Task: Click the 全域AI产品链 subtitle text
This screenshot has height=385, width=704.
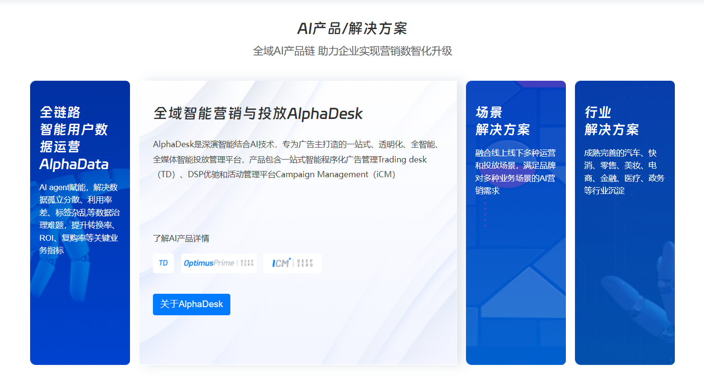Action: click(x=352, y=51)
